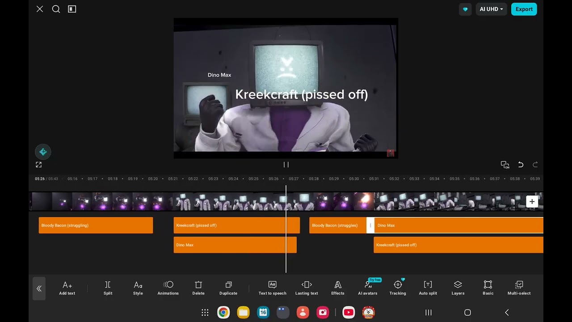Tap the large Kreekcraft caption in the preview
Viewport: 572px width, 322px height.
click(302, 94)
